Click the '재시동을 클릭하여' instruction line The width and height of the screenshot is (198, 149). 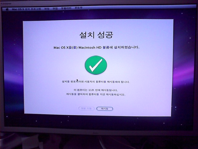(96, 94)
